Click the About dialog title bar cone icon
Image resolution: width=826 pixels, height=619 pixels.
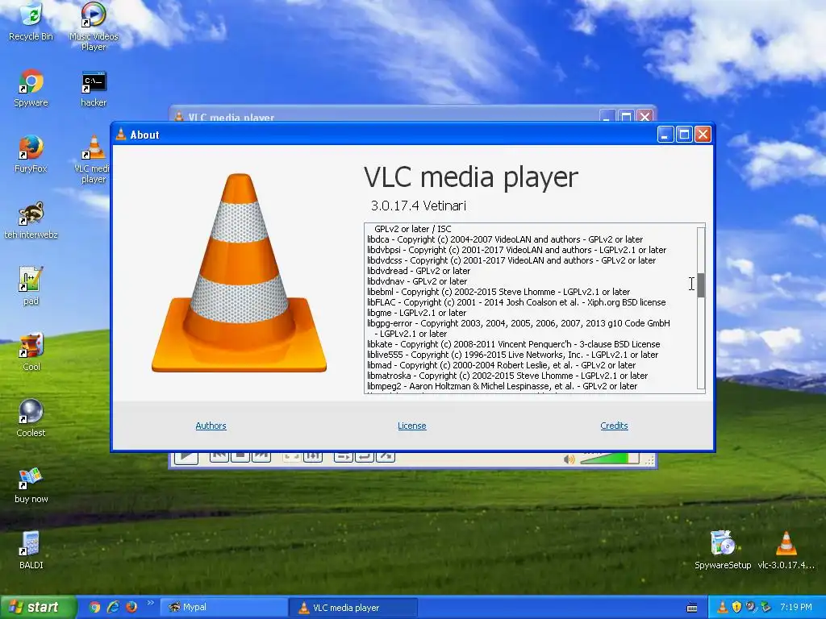point(121,135)
